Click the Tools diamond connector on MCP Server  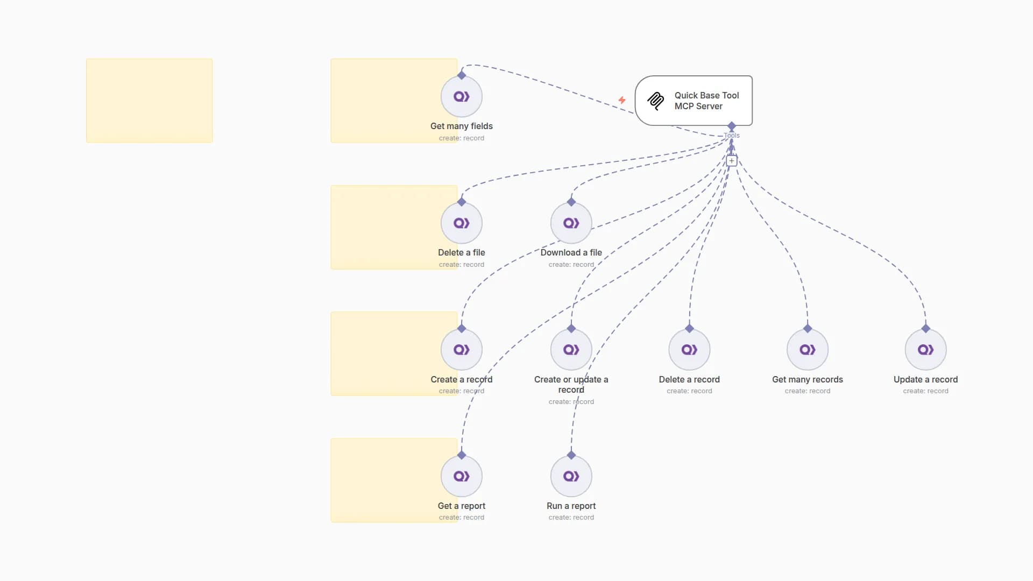tap(731, 126)
